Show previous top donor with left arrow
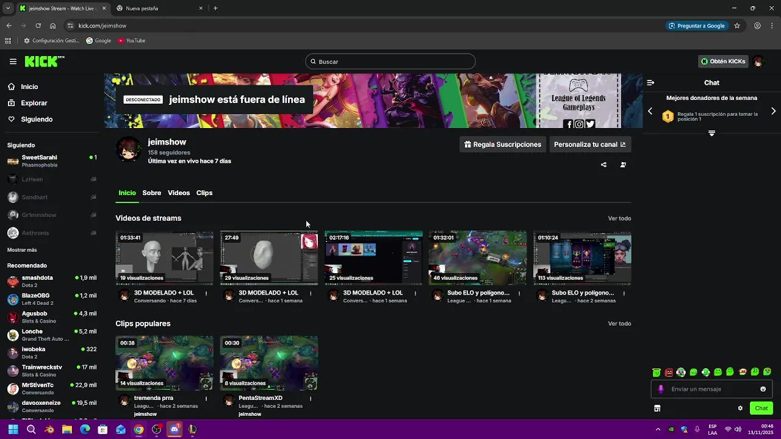Screen dimensions: 781x439 (650, 111)
